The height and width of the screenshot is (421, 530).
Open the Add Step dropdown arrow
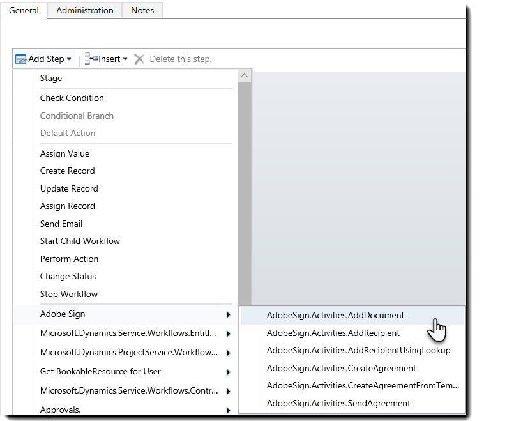70,59
